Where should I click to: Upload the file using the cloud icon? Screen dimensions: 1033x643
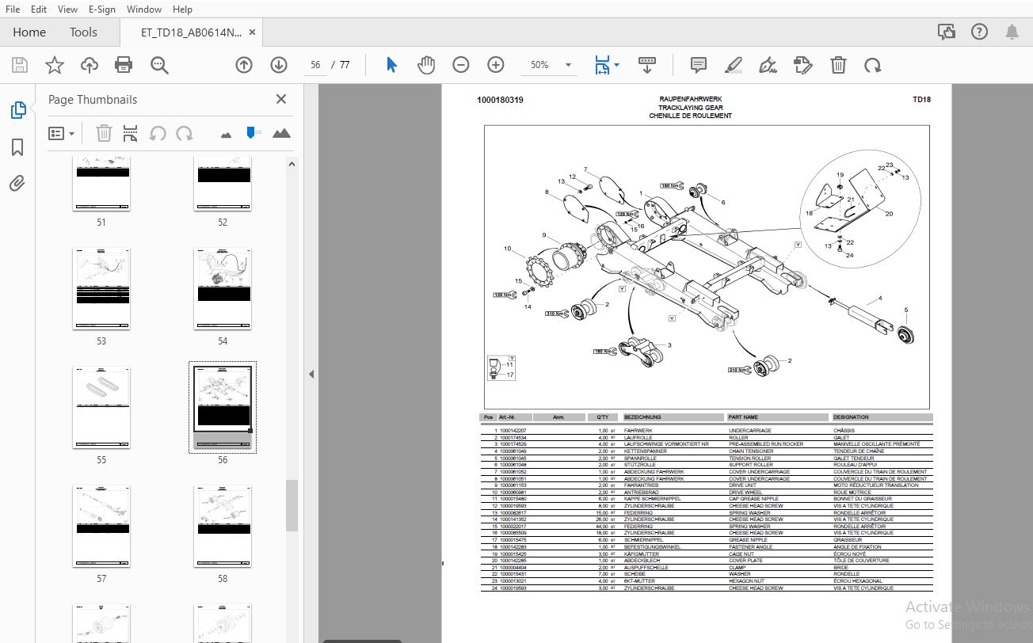coord(90,65)
